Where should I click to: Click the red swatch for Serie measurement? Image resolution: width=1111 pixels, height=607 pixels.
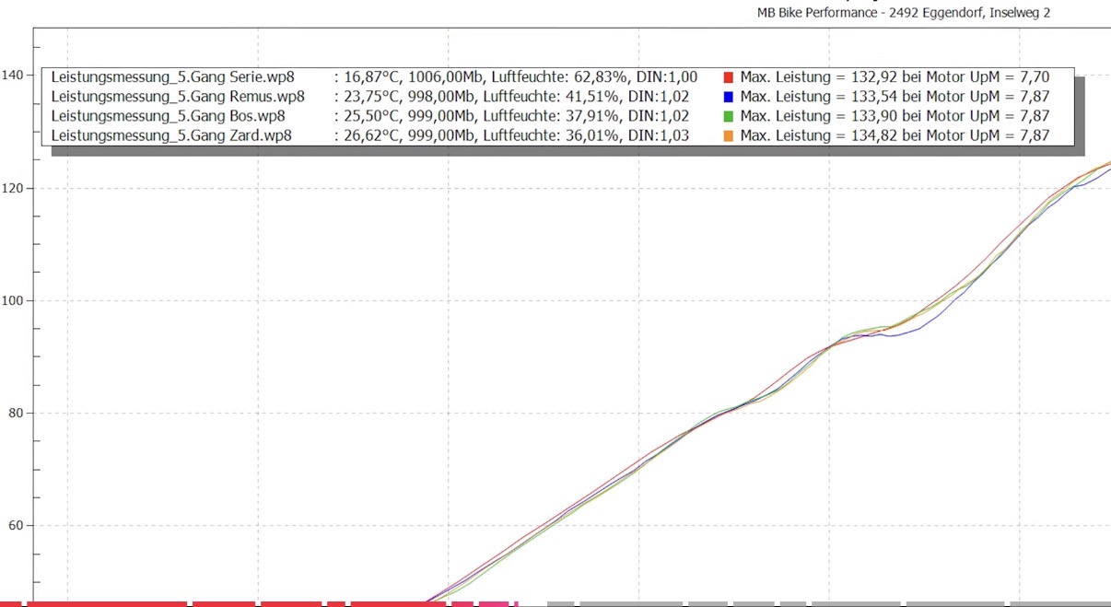pyautogui.click(x=728, y=77)
